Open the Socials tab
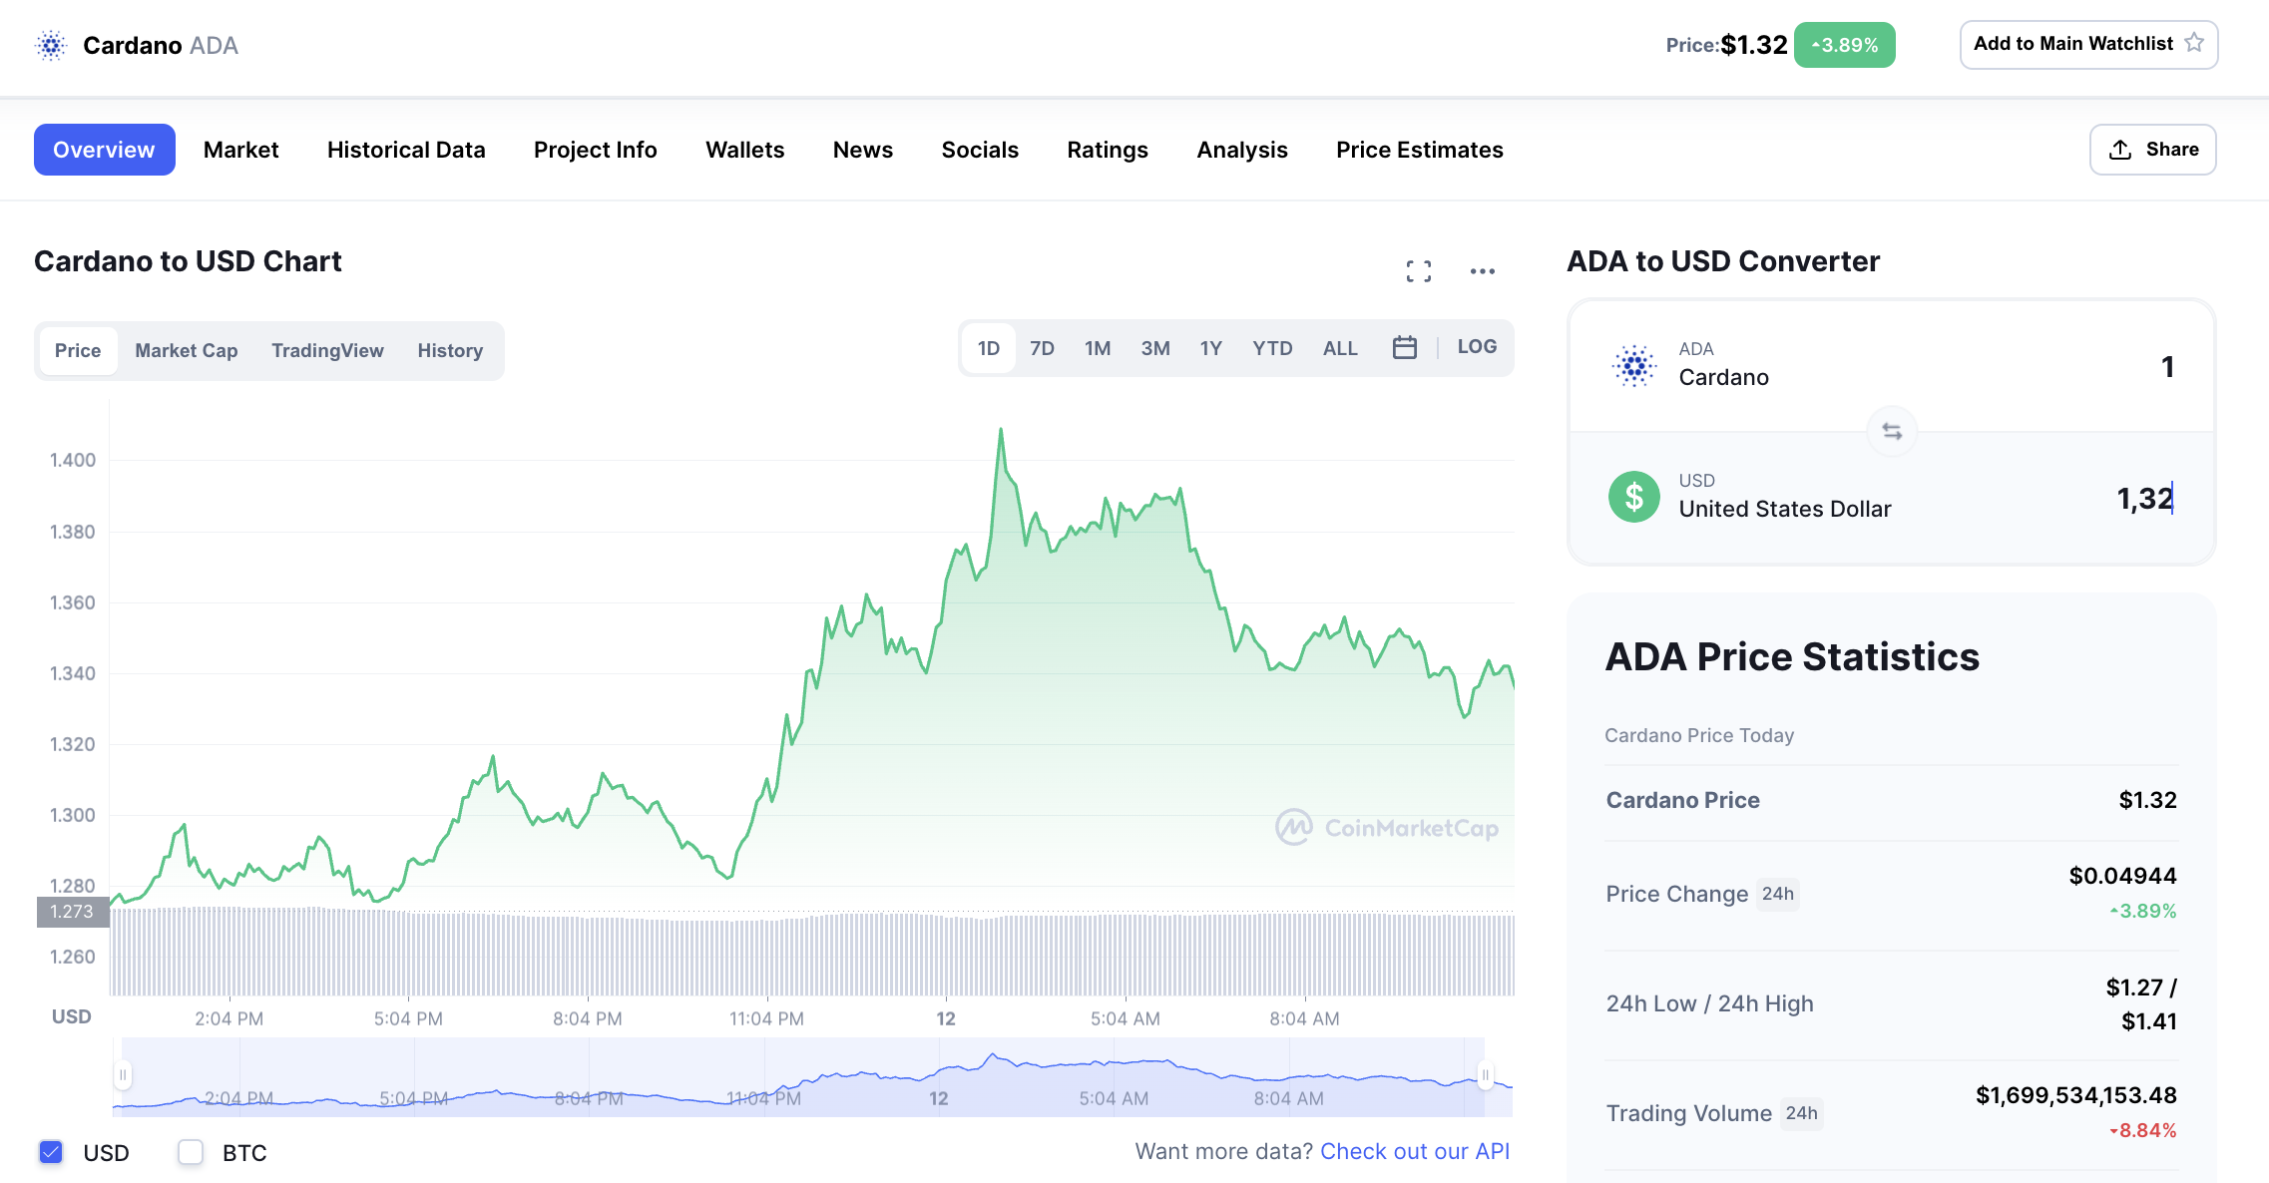Viewport: 2269px width, 1183px height. tap(980, 150)
